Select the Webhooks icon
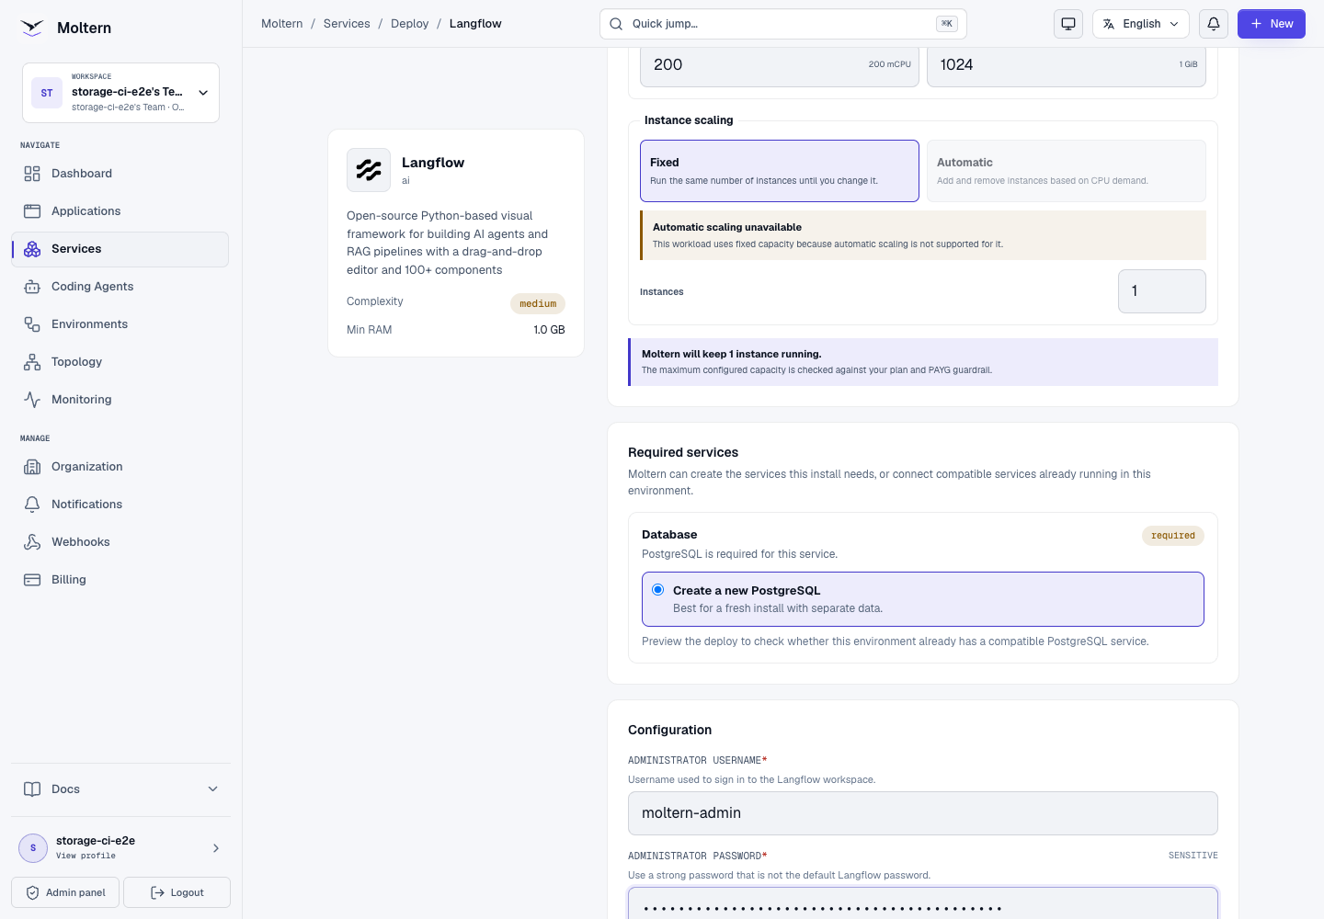1324x919 pixels. [x=32, y=542]
